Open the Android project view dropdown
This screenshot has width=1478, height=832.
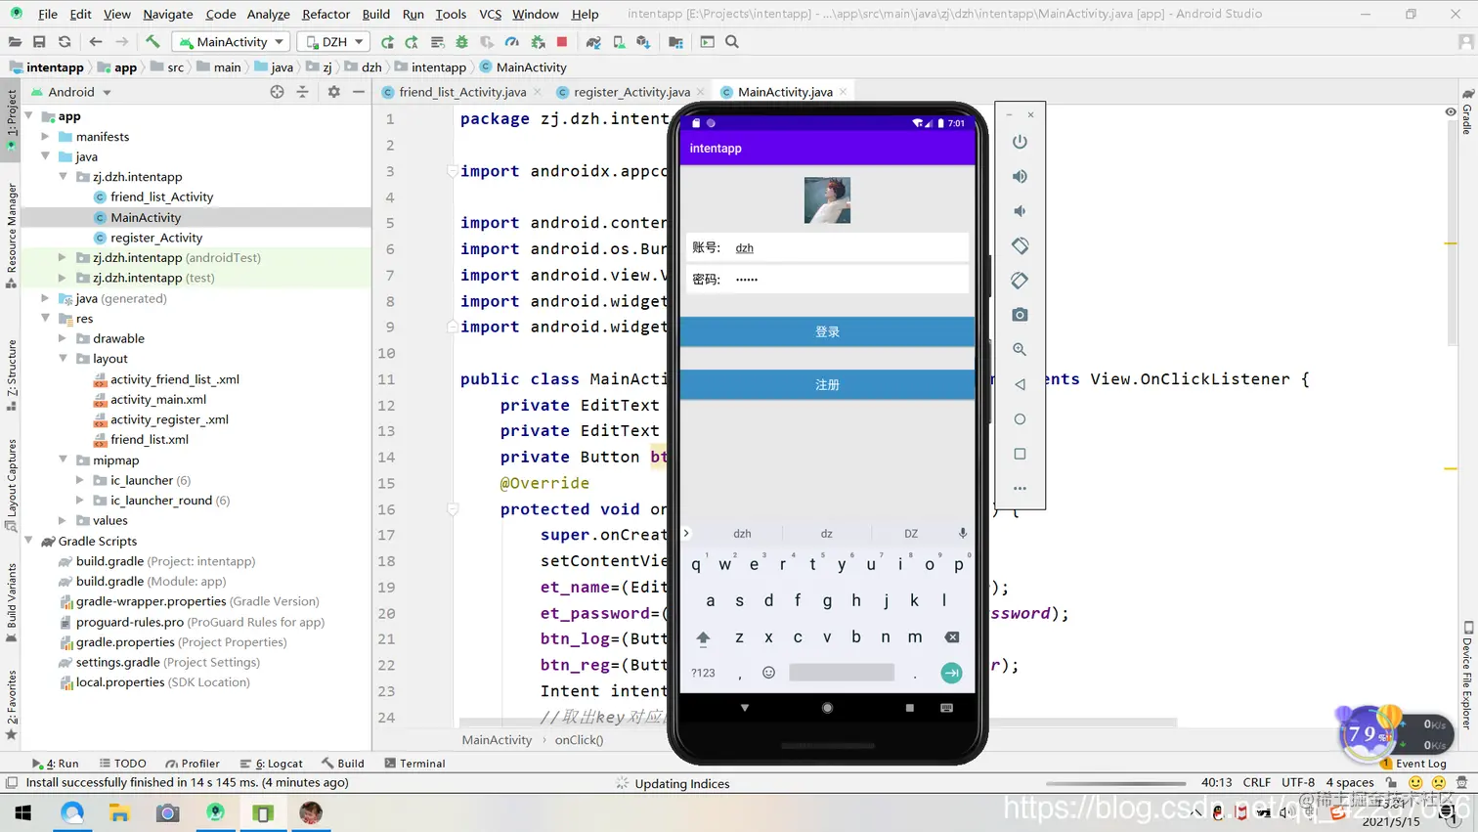coord(71,92)
